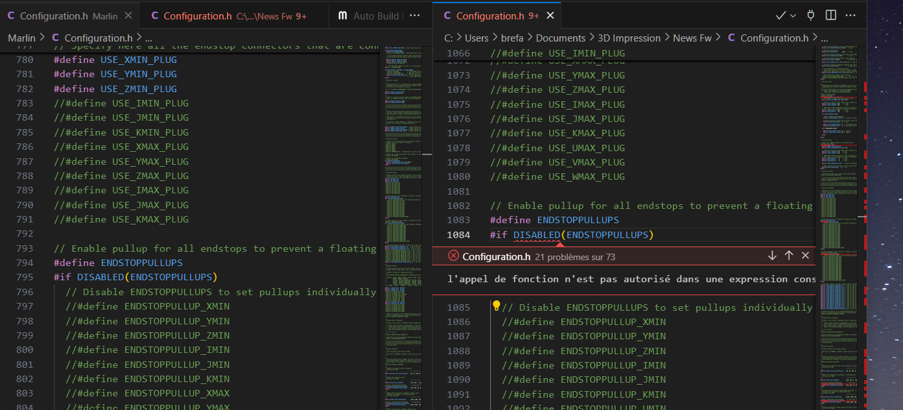903x410 pixels.
Task: Click the red error icon in peek header
Action: [454, 256]
